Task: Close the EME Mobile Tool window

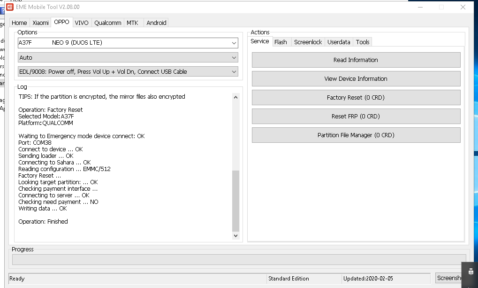Action: (x=463, y=7)
